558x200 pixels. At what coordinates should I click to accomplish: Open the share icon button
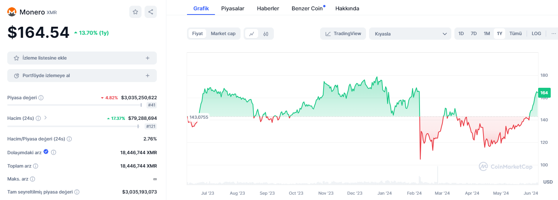pos(151,12)
